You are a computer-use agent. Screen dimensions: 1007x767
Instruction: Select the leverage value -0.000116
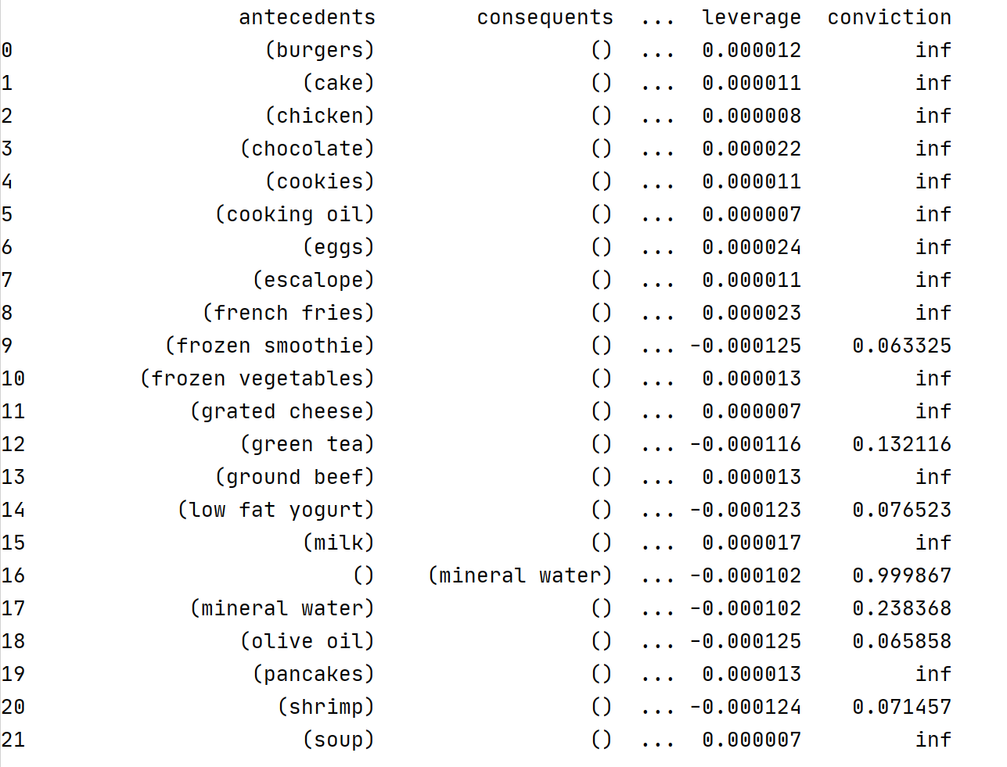coord(745,444)
